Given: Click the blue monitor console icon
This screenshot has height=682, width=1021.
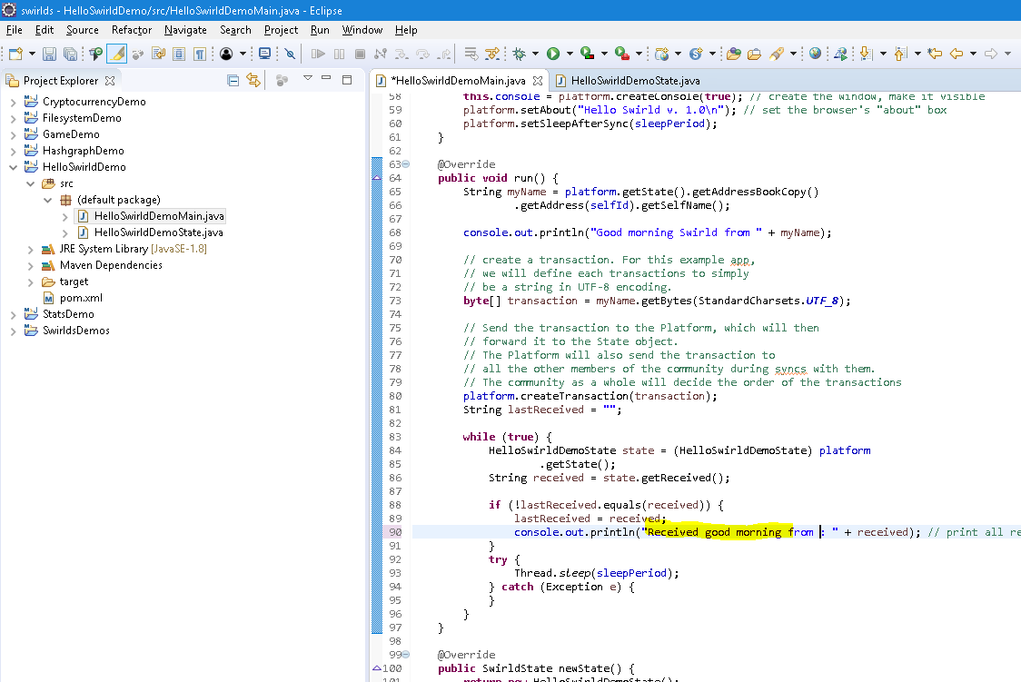Looking at the screenshot, I should pyautogui.click(x=264, y=54).
